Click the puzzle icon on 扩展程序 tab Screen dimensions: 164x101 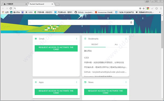(5, 4)
